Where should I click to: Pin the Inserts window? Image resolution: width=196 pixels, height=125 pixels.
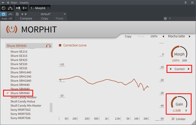(186, 2)
